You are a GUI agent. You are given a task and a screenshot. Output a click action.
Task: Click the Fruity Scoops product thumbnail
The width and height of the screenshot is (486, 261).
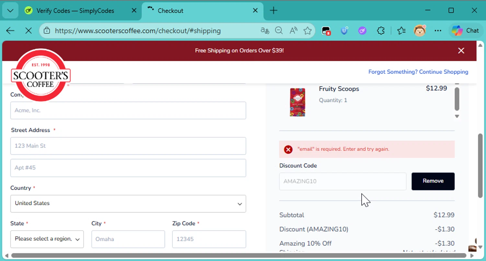[x=297, y=102]
